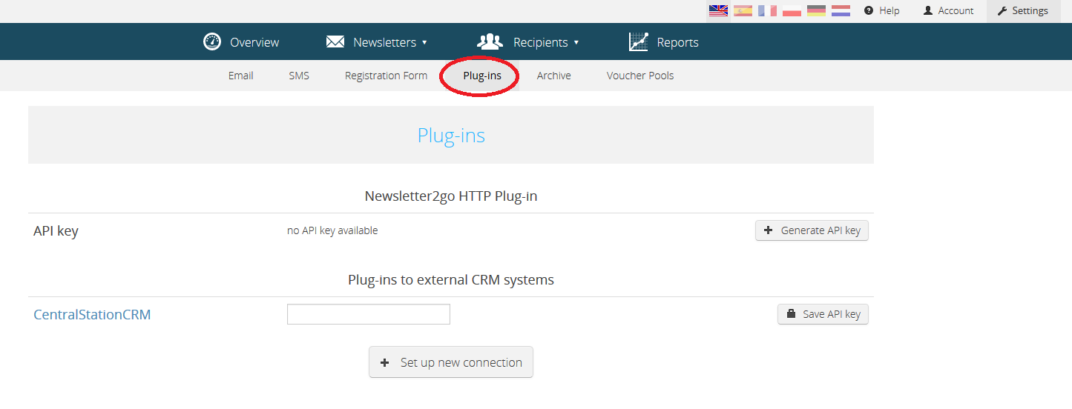This screenshot has height=409, width=1072.
Task: Choose the Dutch flag language
Action: tap(841, 10)
